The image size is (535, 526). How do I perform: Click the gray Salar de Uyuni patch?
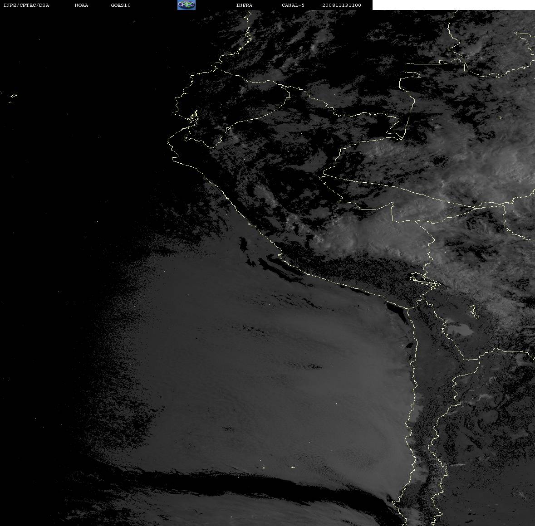(x=460, y=329)
